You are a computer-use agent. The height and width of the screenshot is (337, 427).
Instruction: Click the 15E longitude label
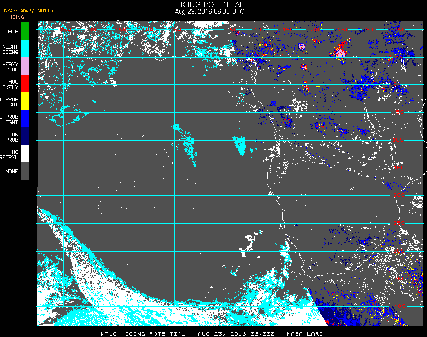pyautogui.click(x=288, y=30)
